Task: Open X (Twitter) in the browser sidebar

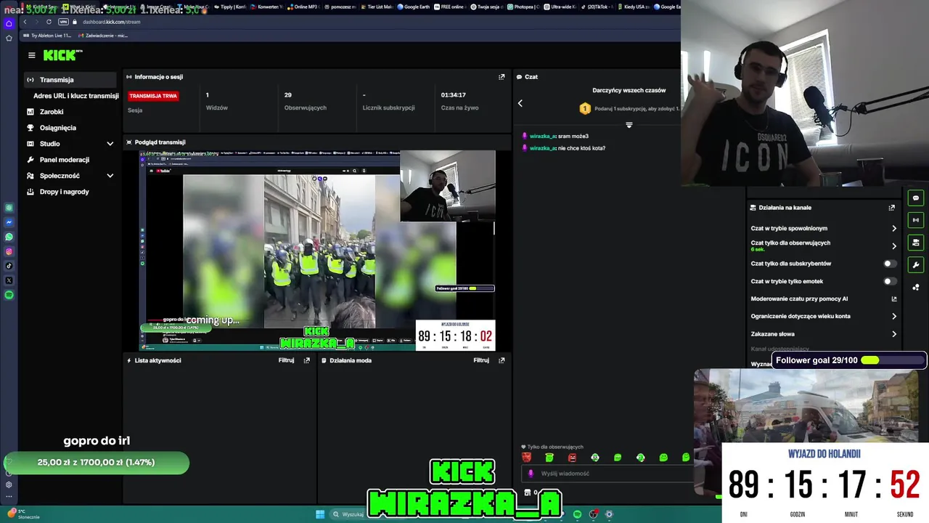Action: click(9, 280)
